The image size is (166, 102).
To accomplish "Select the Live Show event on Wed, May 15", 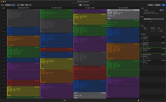I will coord(23,41).
